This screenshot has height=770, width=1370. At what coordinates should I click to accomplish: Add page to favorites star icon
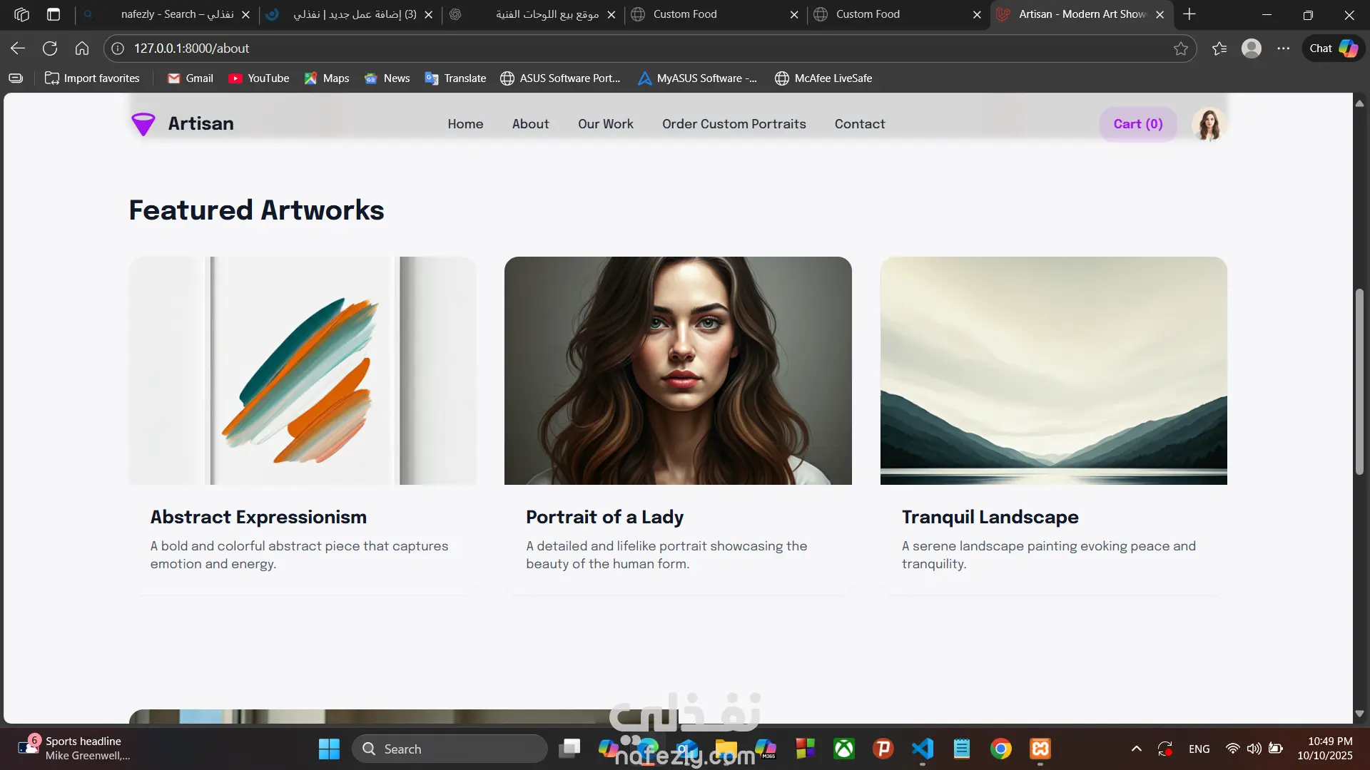(1181, 48)
